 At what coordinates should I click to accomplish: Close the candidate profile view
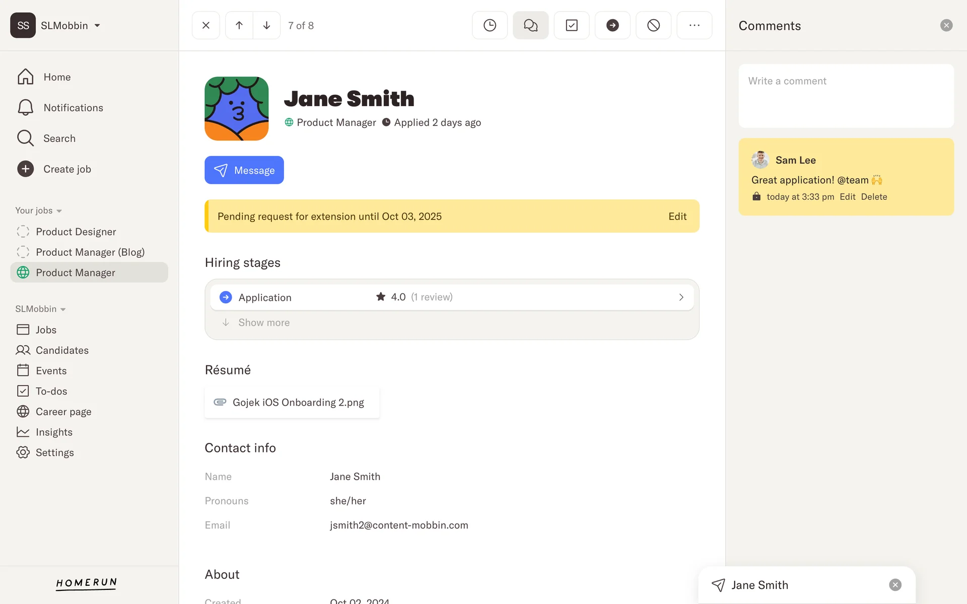205,25
